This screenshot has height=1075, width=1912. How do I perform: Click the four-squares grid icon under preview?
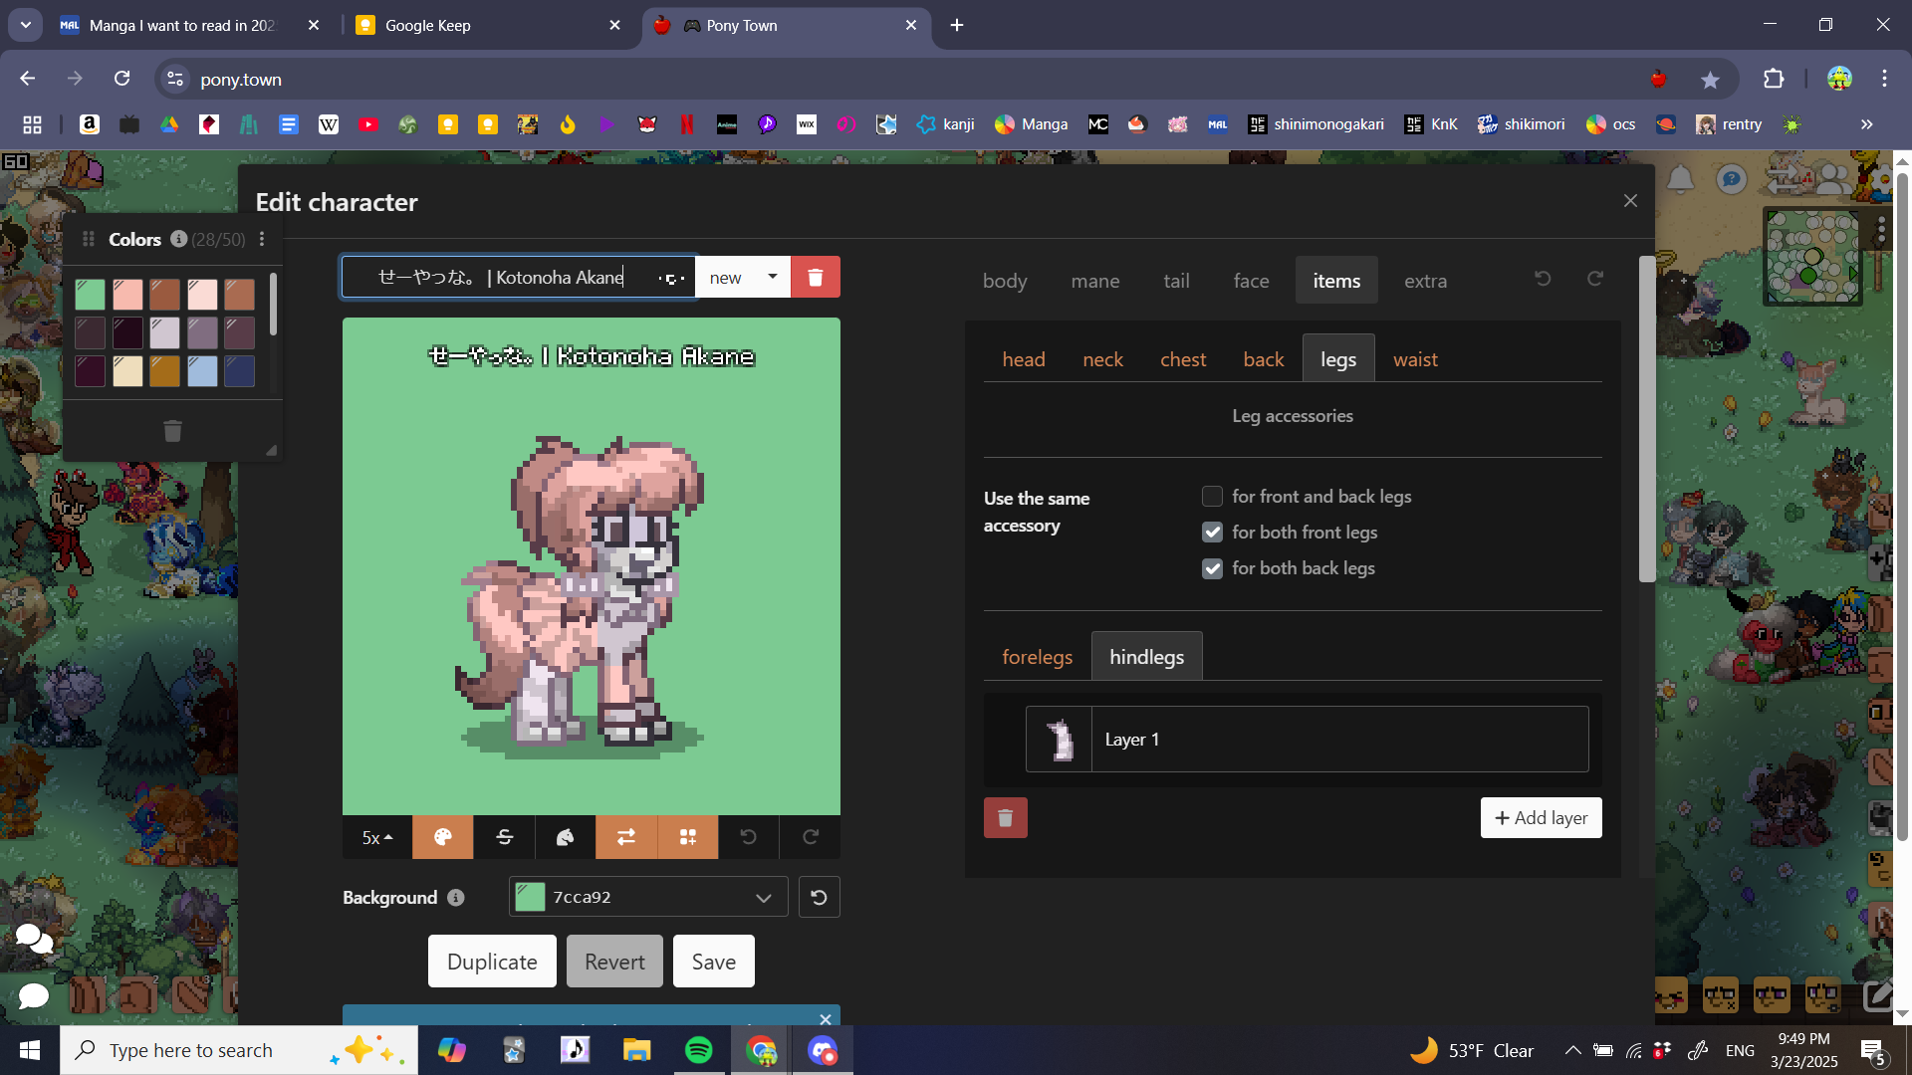pyautogui.click(x=687, y=837)
